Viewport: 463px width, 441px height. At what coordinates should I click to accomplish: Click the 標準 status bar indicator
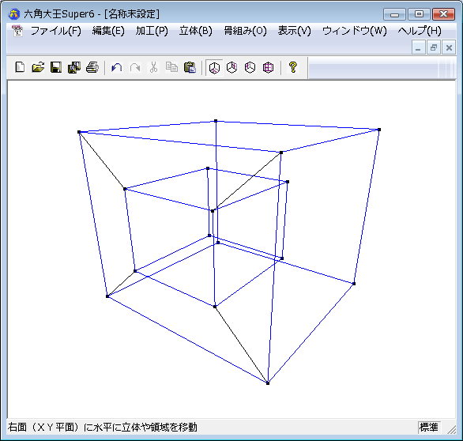pos(429,427)
